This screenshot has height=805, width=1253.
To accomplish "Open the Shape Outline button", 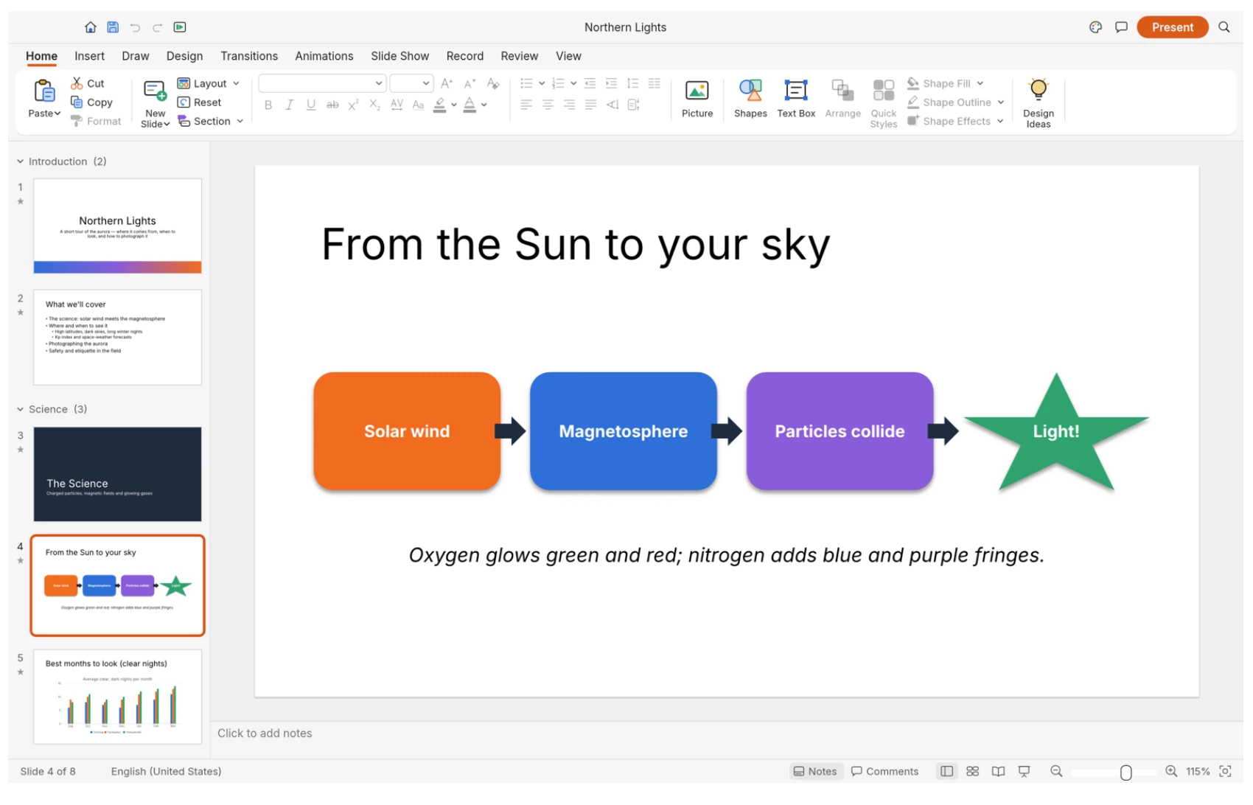I will 956,102.
